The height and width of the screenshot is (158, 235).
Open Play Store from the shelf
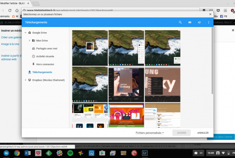102,153
